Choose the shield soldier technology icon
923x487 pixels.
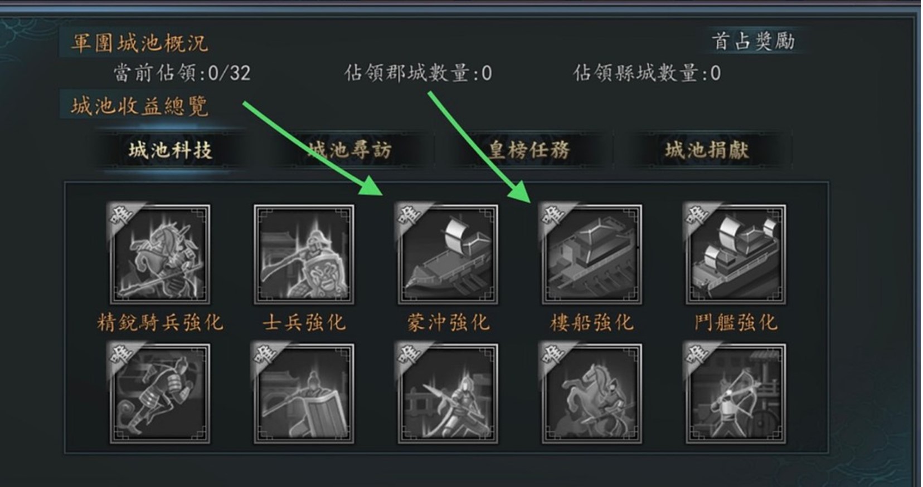pos(304,393)
